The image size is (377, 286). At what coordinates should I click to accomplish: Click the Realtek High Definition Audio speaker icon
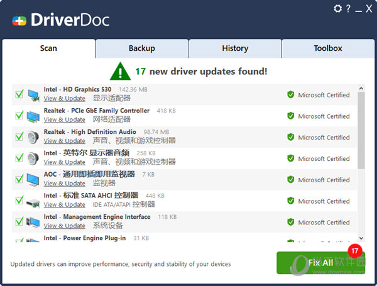(33, 138)
